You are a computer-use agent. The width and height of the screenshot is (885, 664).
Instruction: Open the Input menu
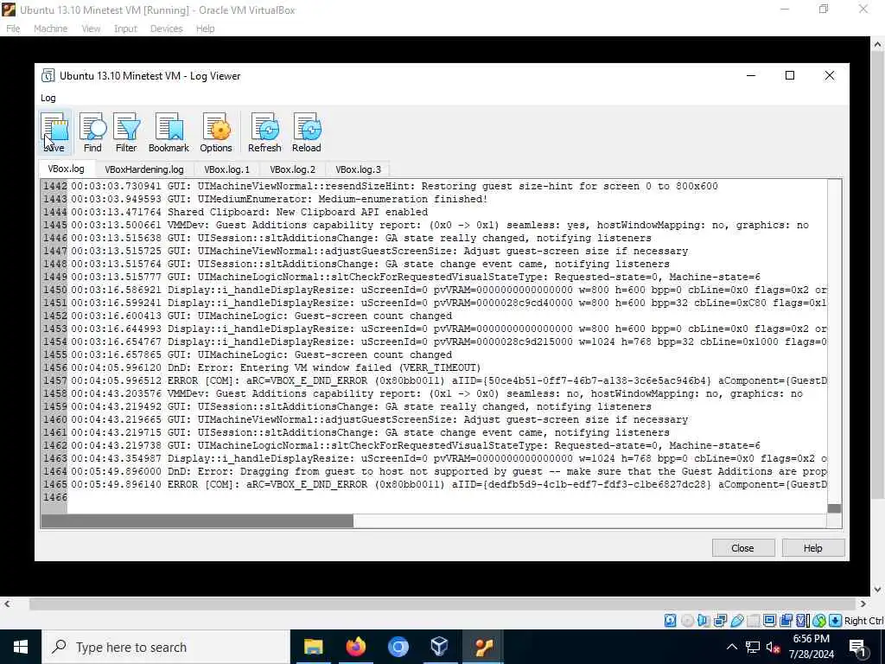point(125,29)
